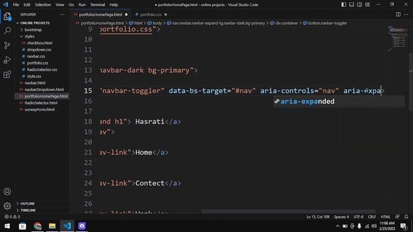Click the div.container breadcrumb segment
Screen dimensions: 413x232
[x=287, y=23]
